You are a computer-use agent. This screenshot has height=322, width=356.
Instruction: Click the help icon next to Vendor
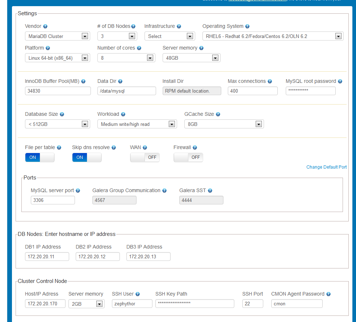pos(45,26)
